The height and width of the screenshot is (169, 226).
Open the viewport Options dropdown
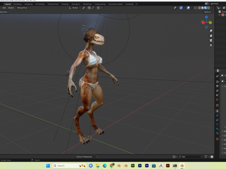[x=209, y=12]
